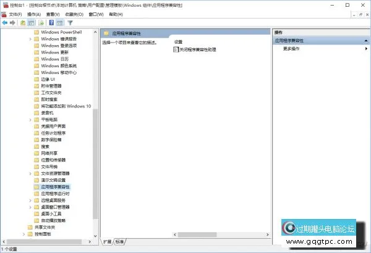371x253 pixels.
Task: Expand the 文件资源管理器 tree node
Action: (x=30, y=173)
